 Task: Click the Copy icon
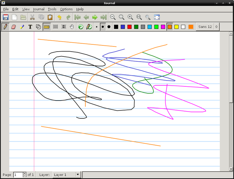(x=41, y=17)
